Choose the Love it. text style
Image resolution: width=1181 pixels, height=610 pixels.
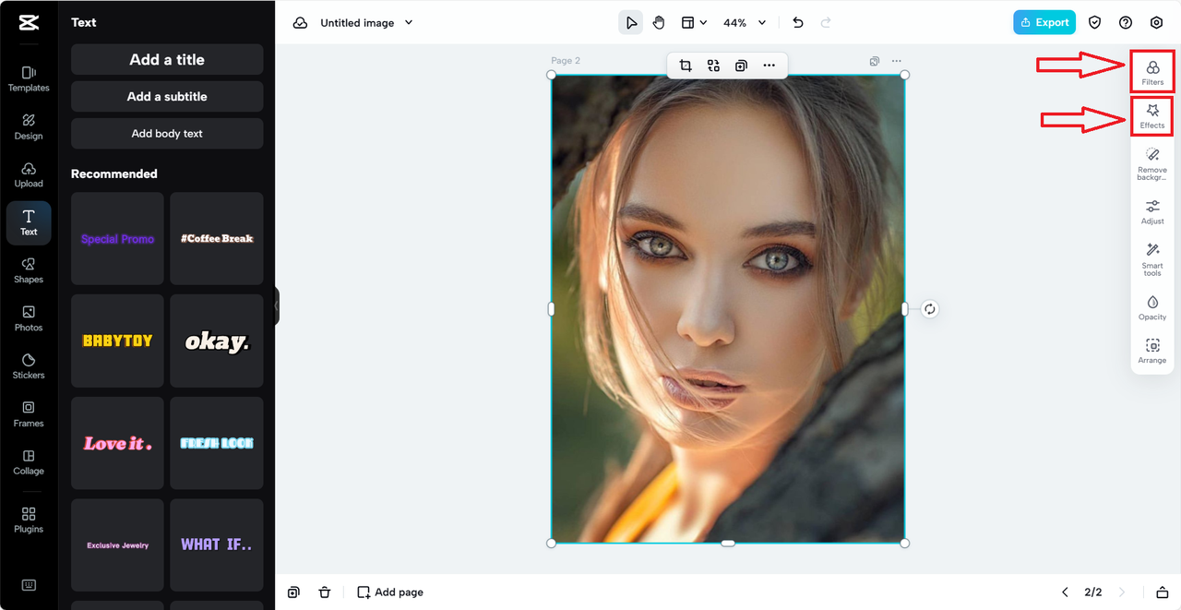pyautogui.click(x=117, y=443)
